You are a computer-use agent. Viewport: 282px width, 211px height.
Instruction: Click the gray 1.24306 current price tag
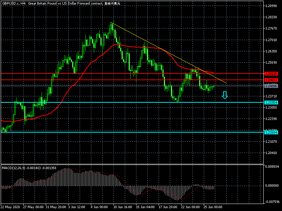click(x=271, y=86)
